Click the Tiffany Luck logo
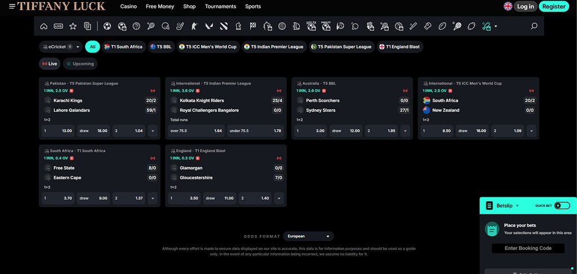 (61, 6)
